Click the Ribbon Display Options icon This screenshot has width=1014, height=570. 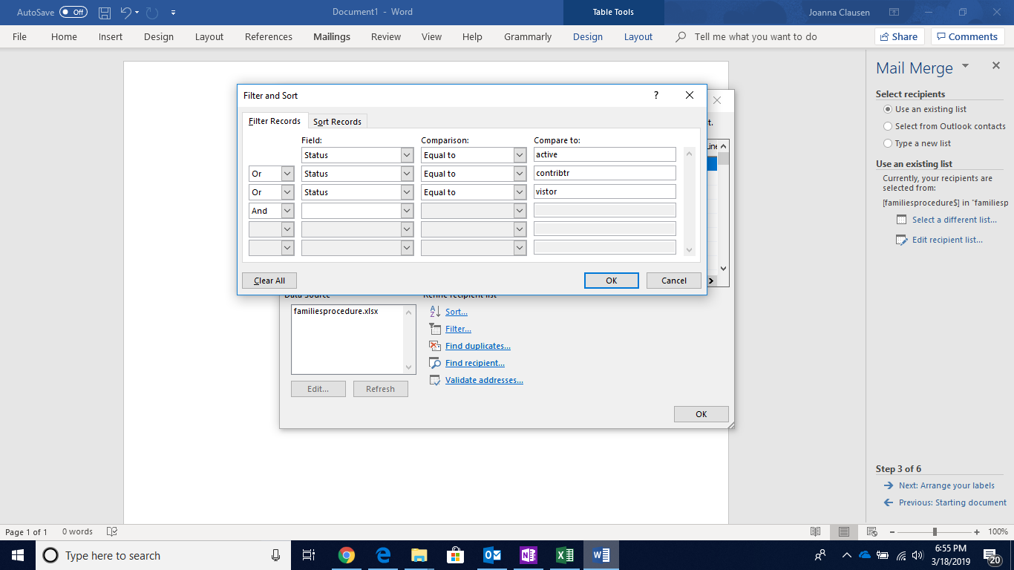click(894, 13)
